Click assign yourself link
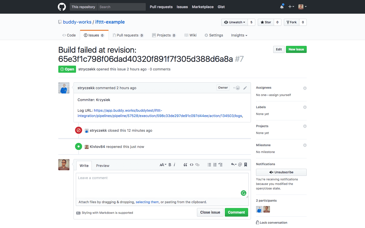The height and width of the screenshot is (228, 365). (280, 95)
